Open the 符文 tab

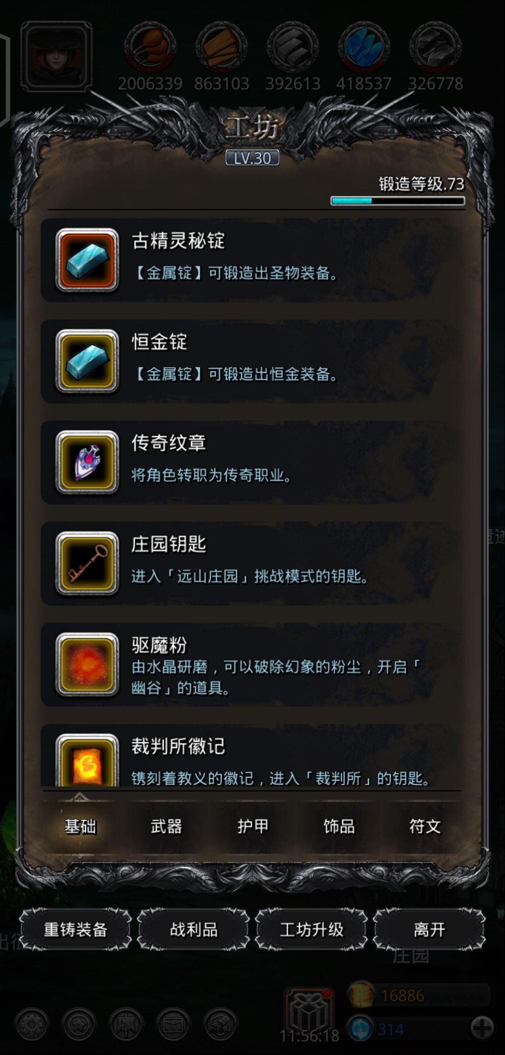point(425,827)
